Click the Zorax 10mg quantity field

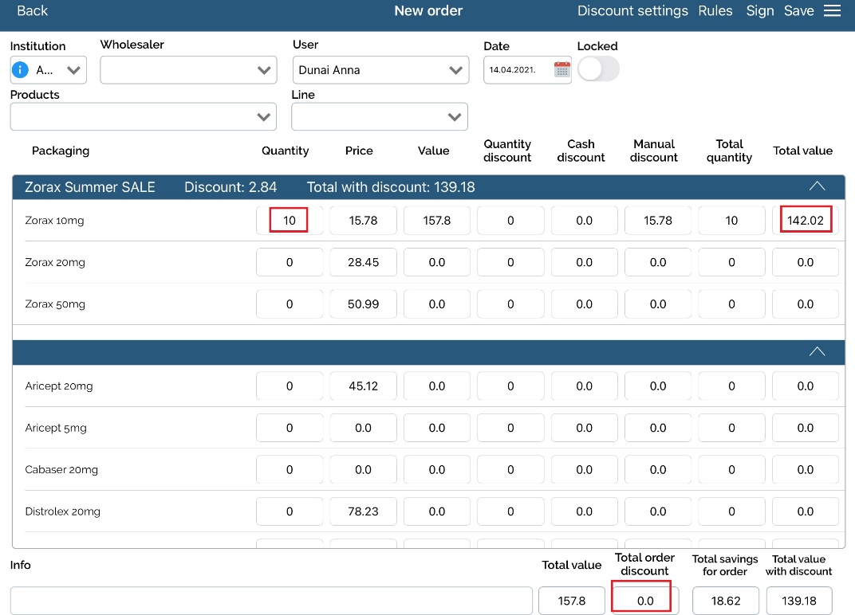289,221
